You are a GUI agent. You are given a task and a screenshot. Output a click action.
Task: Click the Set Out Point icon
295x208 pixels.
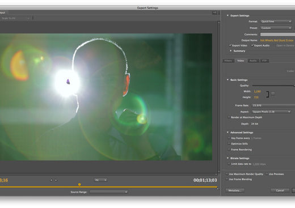[x=56, y=180]
